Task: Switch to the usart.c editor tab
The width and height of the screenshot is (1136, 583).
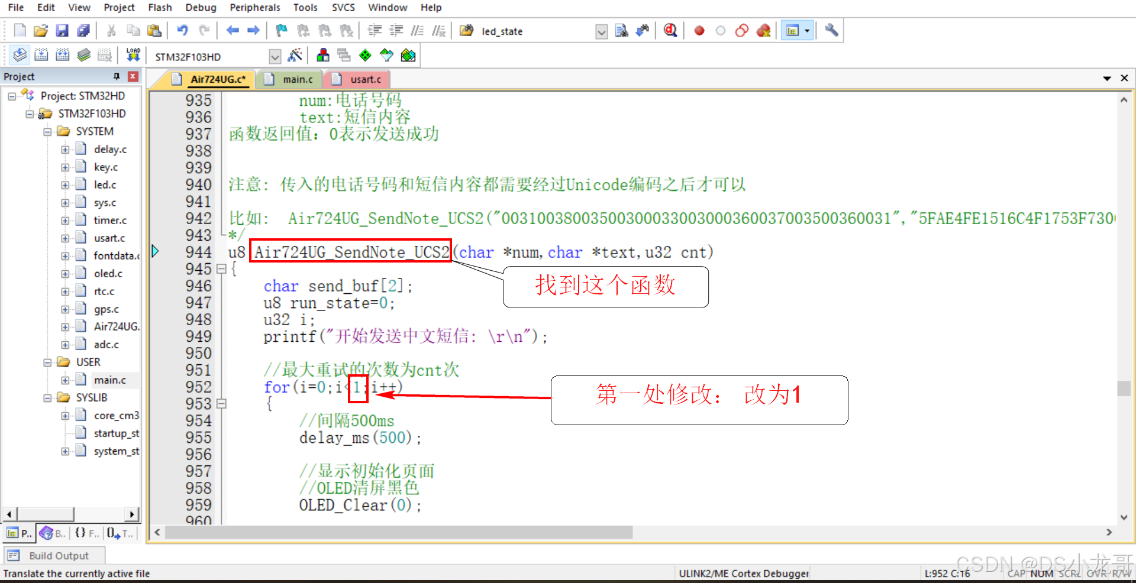Action: pos(357,79)
